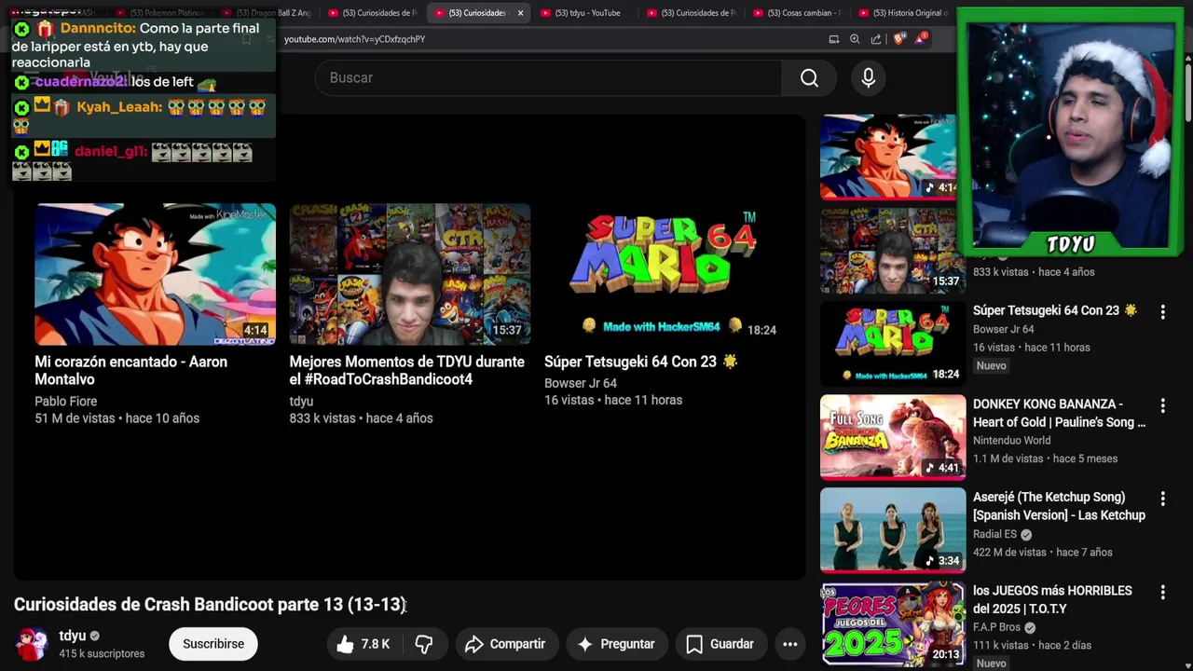The height and width of the screenshot is (671, 1193).
Task: Dismiss Dannncito chat message with green X
Action: click(x=21, y=29)
